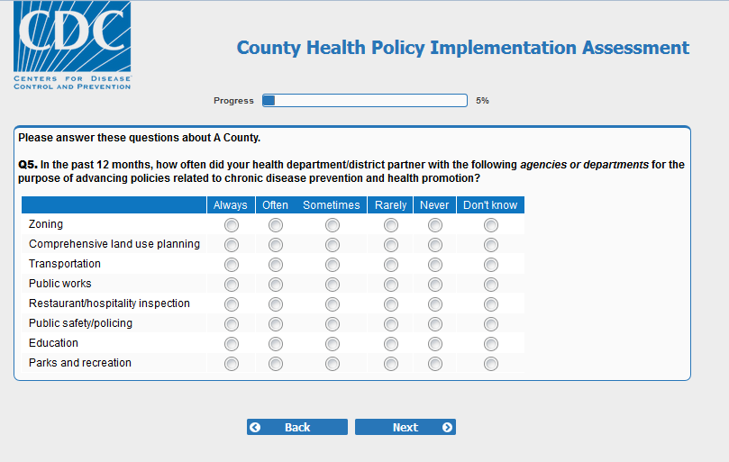Choose Often for Comprehensive land use planning
Image resolution: width=729 pixels, height=462 pixels.
point(276,245)
